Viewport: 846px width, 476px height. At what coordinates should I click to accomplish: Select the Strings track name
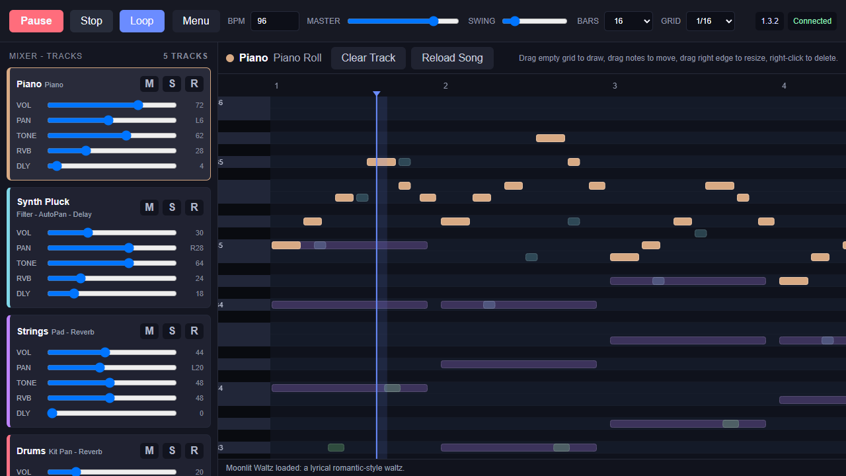coord(32,331)
